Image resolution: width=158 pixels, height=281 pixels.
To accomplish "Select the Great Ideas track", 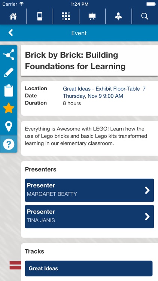I will tap(89, 268).
